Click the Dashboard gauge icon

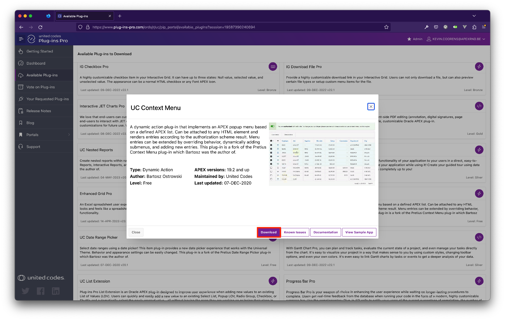click(x=21, y=63)
